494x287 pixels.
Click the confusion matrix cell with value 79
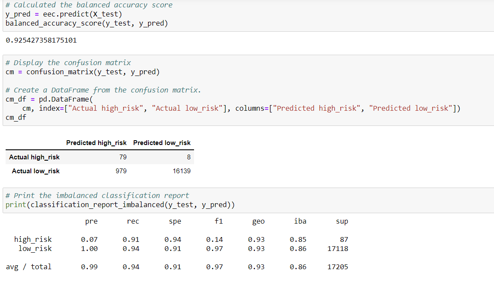tap(123, 157)
